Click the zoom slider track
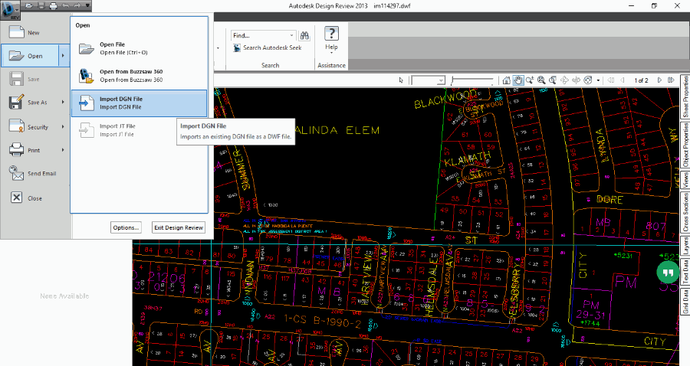The height and width of the screenshot is (366, 690). 472,80
